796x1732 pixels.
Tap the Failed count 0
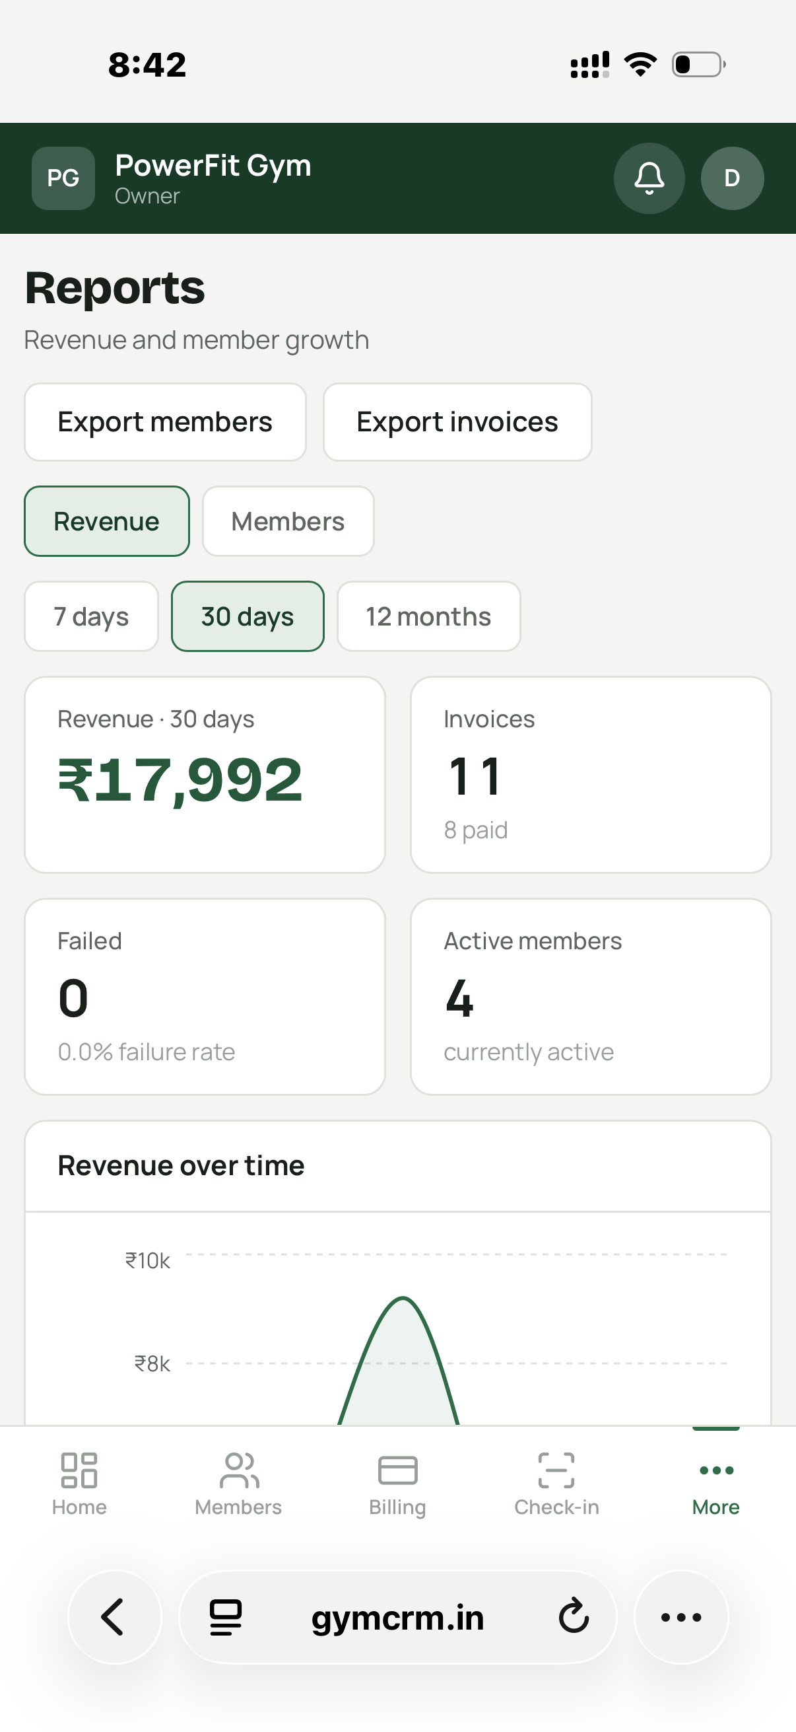[x=73, y=999]
